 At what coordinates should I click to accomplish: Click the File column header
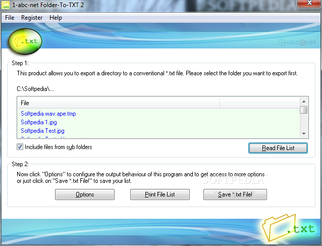click(x=119, y=103)
